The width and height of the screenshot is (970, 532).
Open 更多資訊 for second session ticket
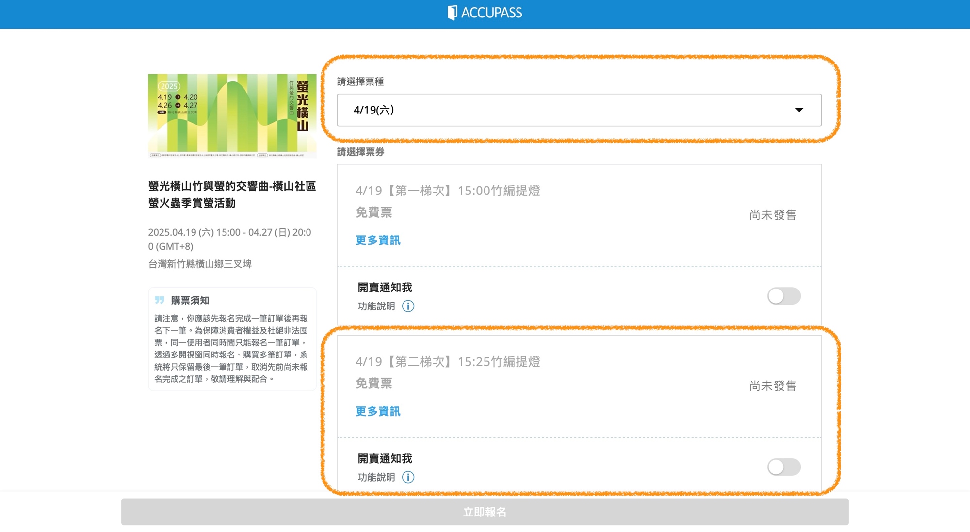378,412
